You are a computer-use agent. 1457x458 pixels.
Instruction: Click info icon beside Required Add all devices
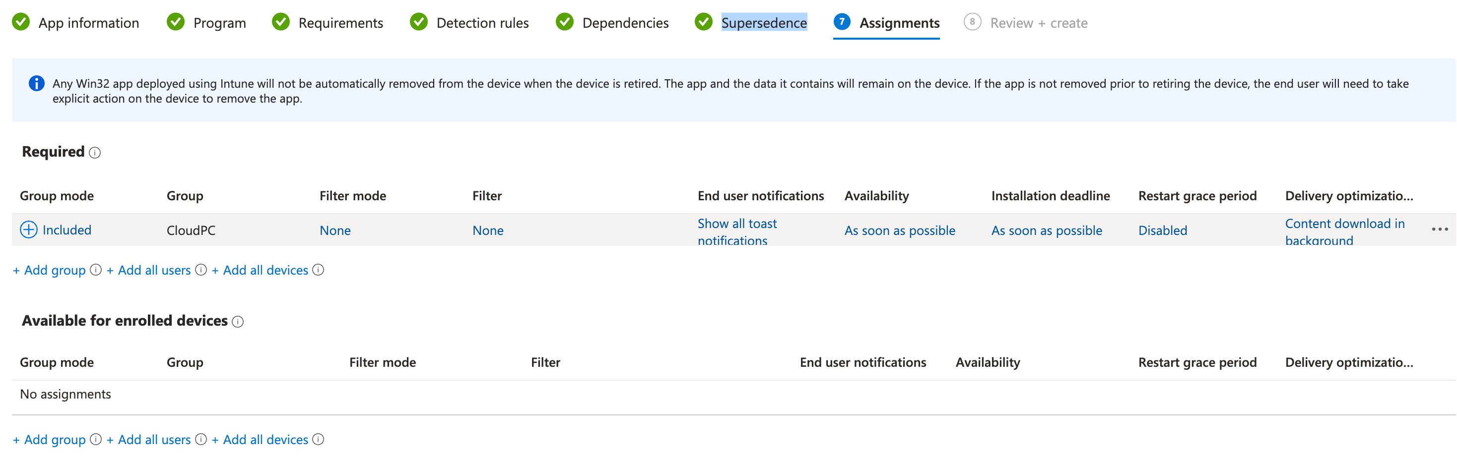click(x=319, y=270)
